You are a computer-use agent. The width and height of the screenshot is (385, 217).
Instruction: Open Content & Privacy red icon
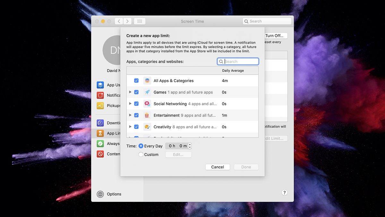coord(100,154)
